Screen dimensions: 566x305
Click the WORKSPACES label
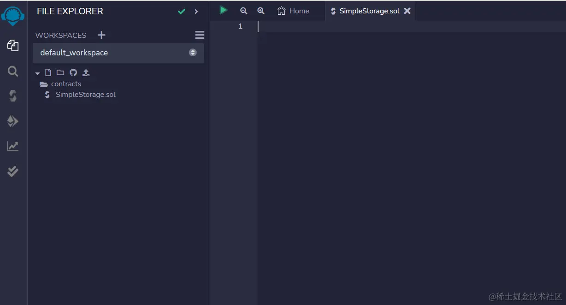point(61,36)
